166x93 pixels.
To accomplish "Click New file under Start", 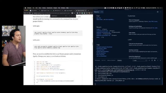I will pyautogui.click(x=99, y=18).
